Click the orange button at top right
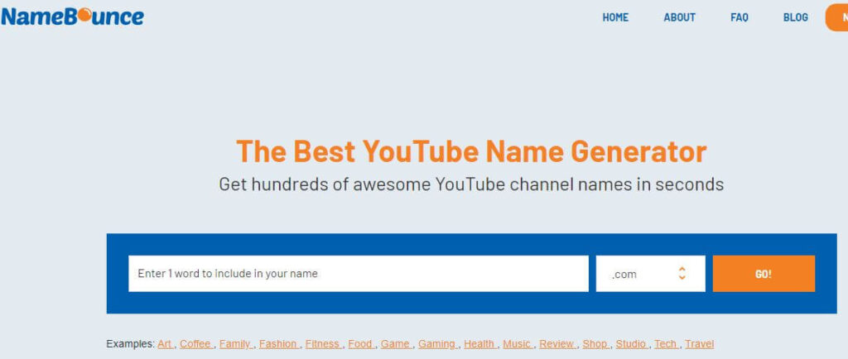Viewport: 848px width, 359px height. point(836,17)
